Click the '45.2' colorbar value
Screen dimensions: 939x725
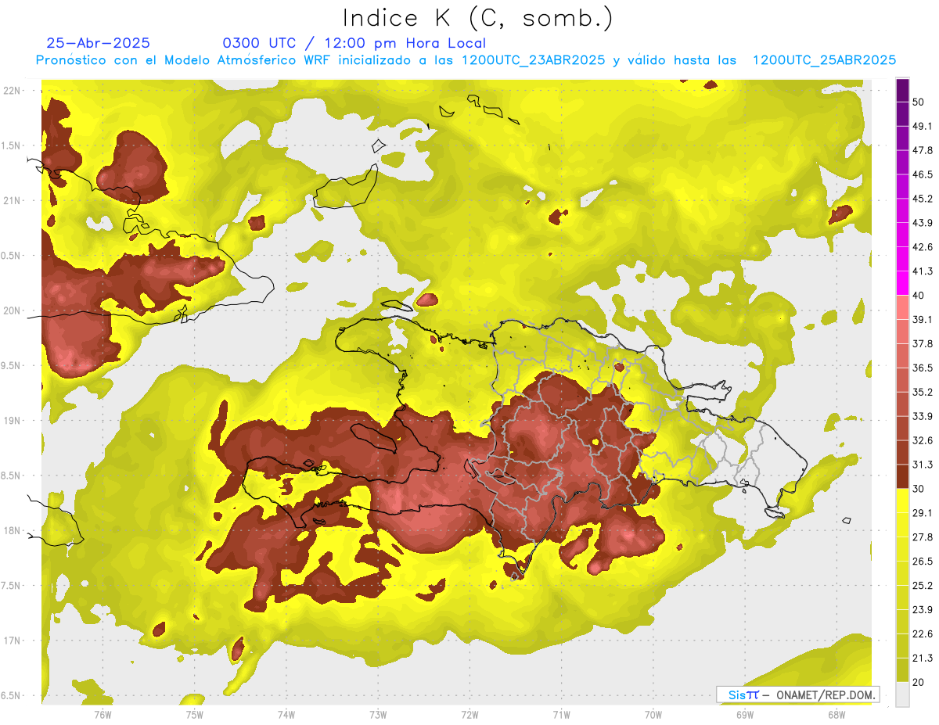(923, 199)
